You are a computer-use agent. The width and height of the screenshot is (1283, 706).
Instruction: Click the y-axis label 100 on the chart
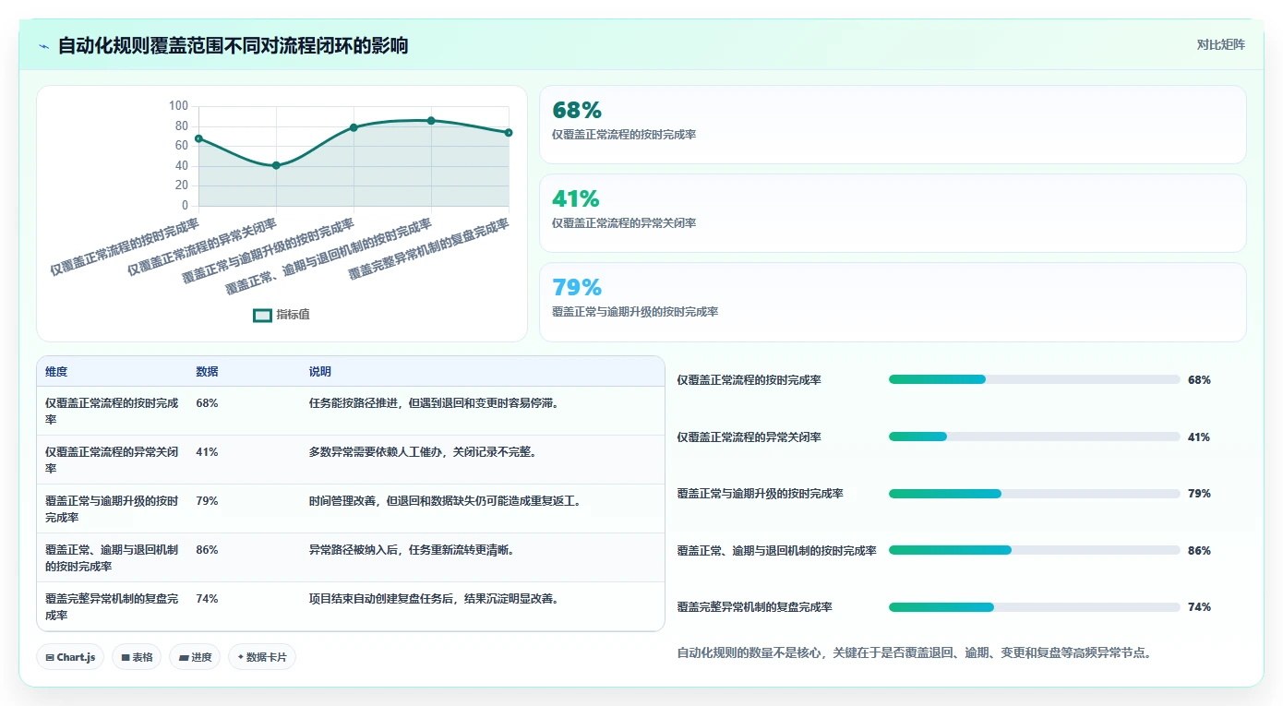178,106
